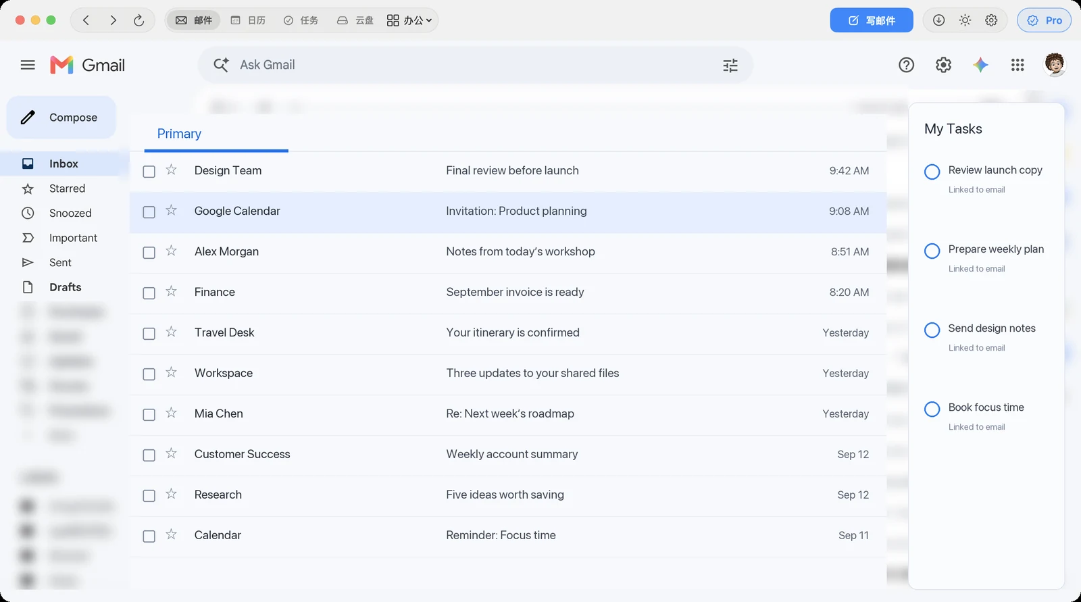Click the Compose button
The height and width of the screenshot is (602, 1081).
[61, 118]
